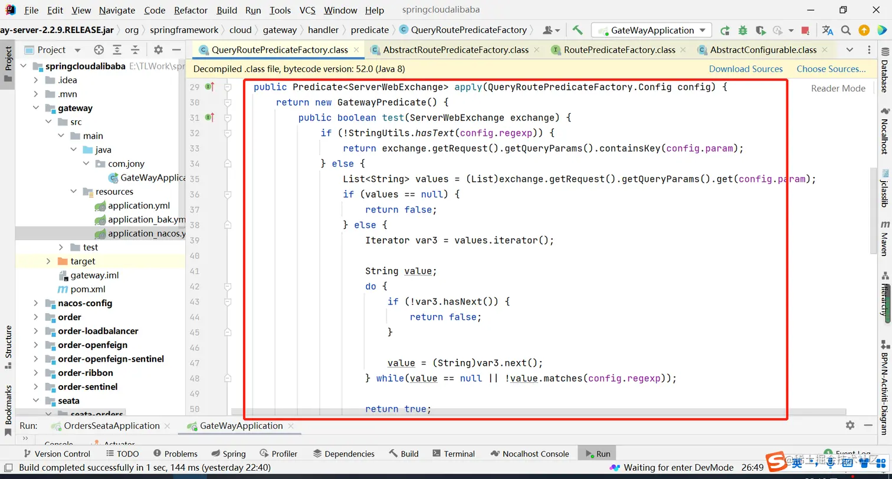Viewport: 892px width, 479px height.
Task: Close the QueryRoutePredicateFactory.class tab
Action: [x=356, y=50]
